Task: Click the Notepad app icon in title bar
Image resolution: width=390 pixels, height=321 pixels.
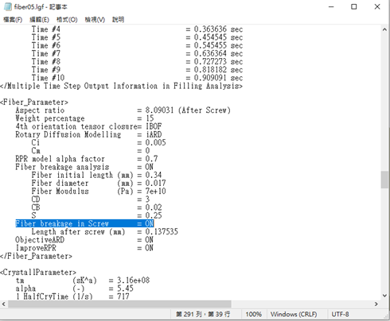Action: [x=8, y=7]
